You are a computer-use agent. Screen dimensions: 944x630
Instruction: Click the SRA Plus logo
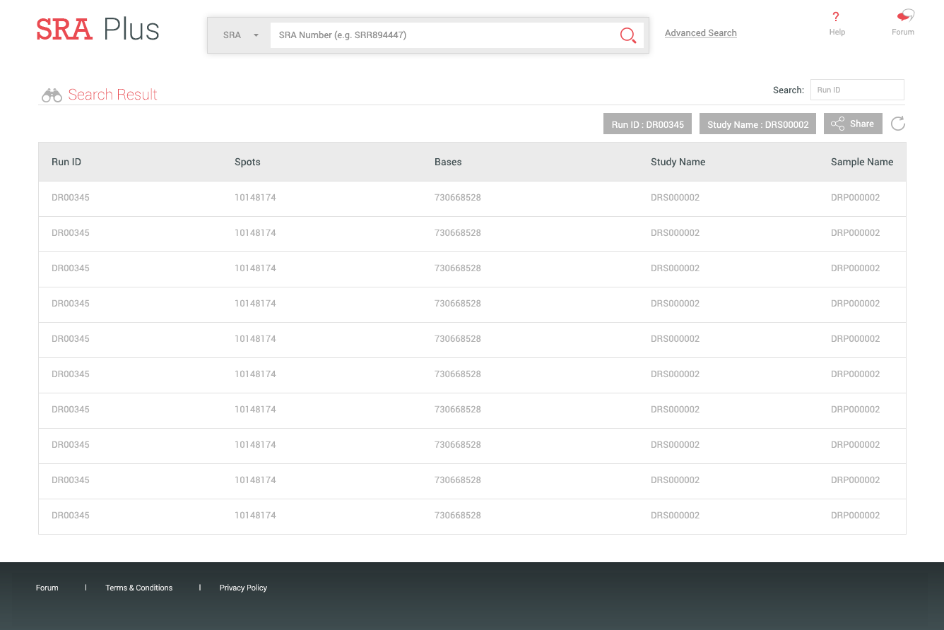[98, 30]
